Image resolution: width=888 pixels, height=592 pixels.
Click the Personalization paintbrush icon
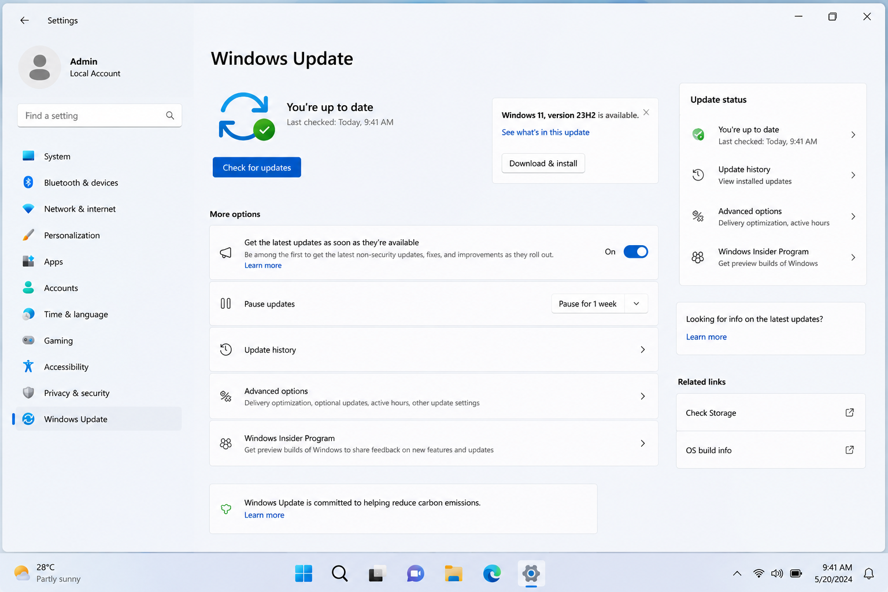click(x=28, y=235)
